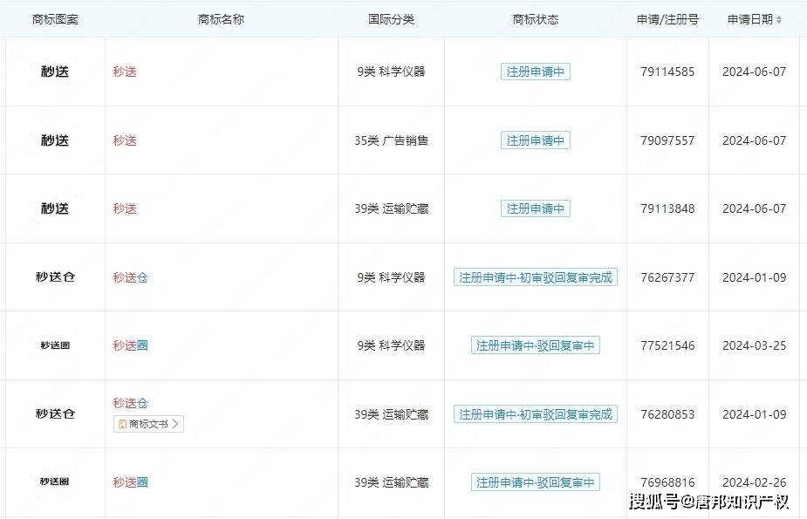
Task: Select registration number 79097557
Action: coord(667,140)
